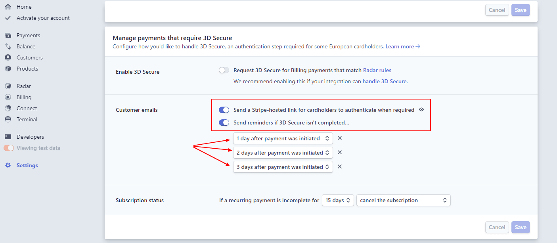The image size is (557, 243).
Task: Click the Payments card icon
Action: tap(8, 35)
